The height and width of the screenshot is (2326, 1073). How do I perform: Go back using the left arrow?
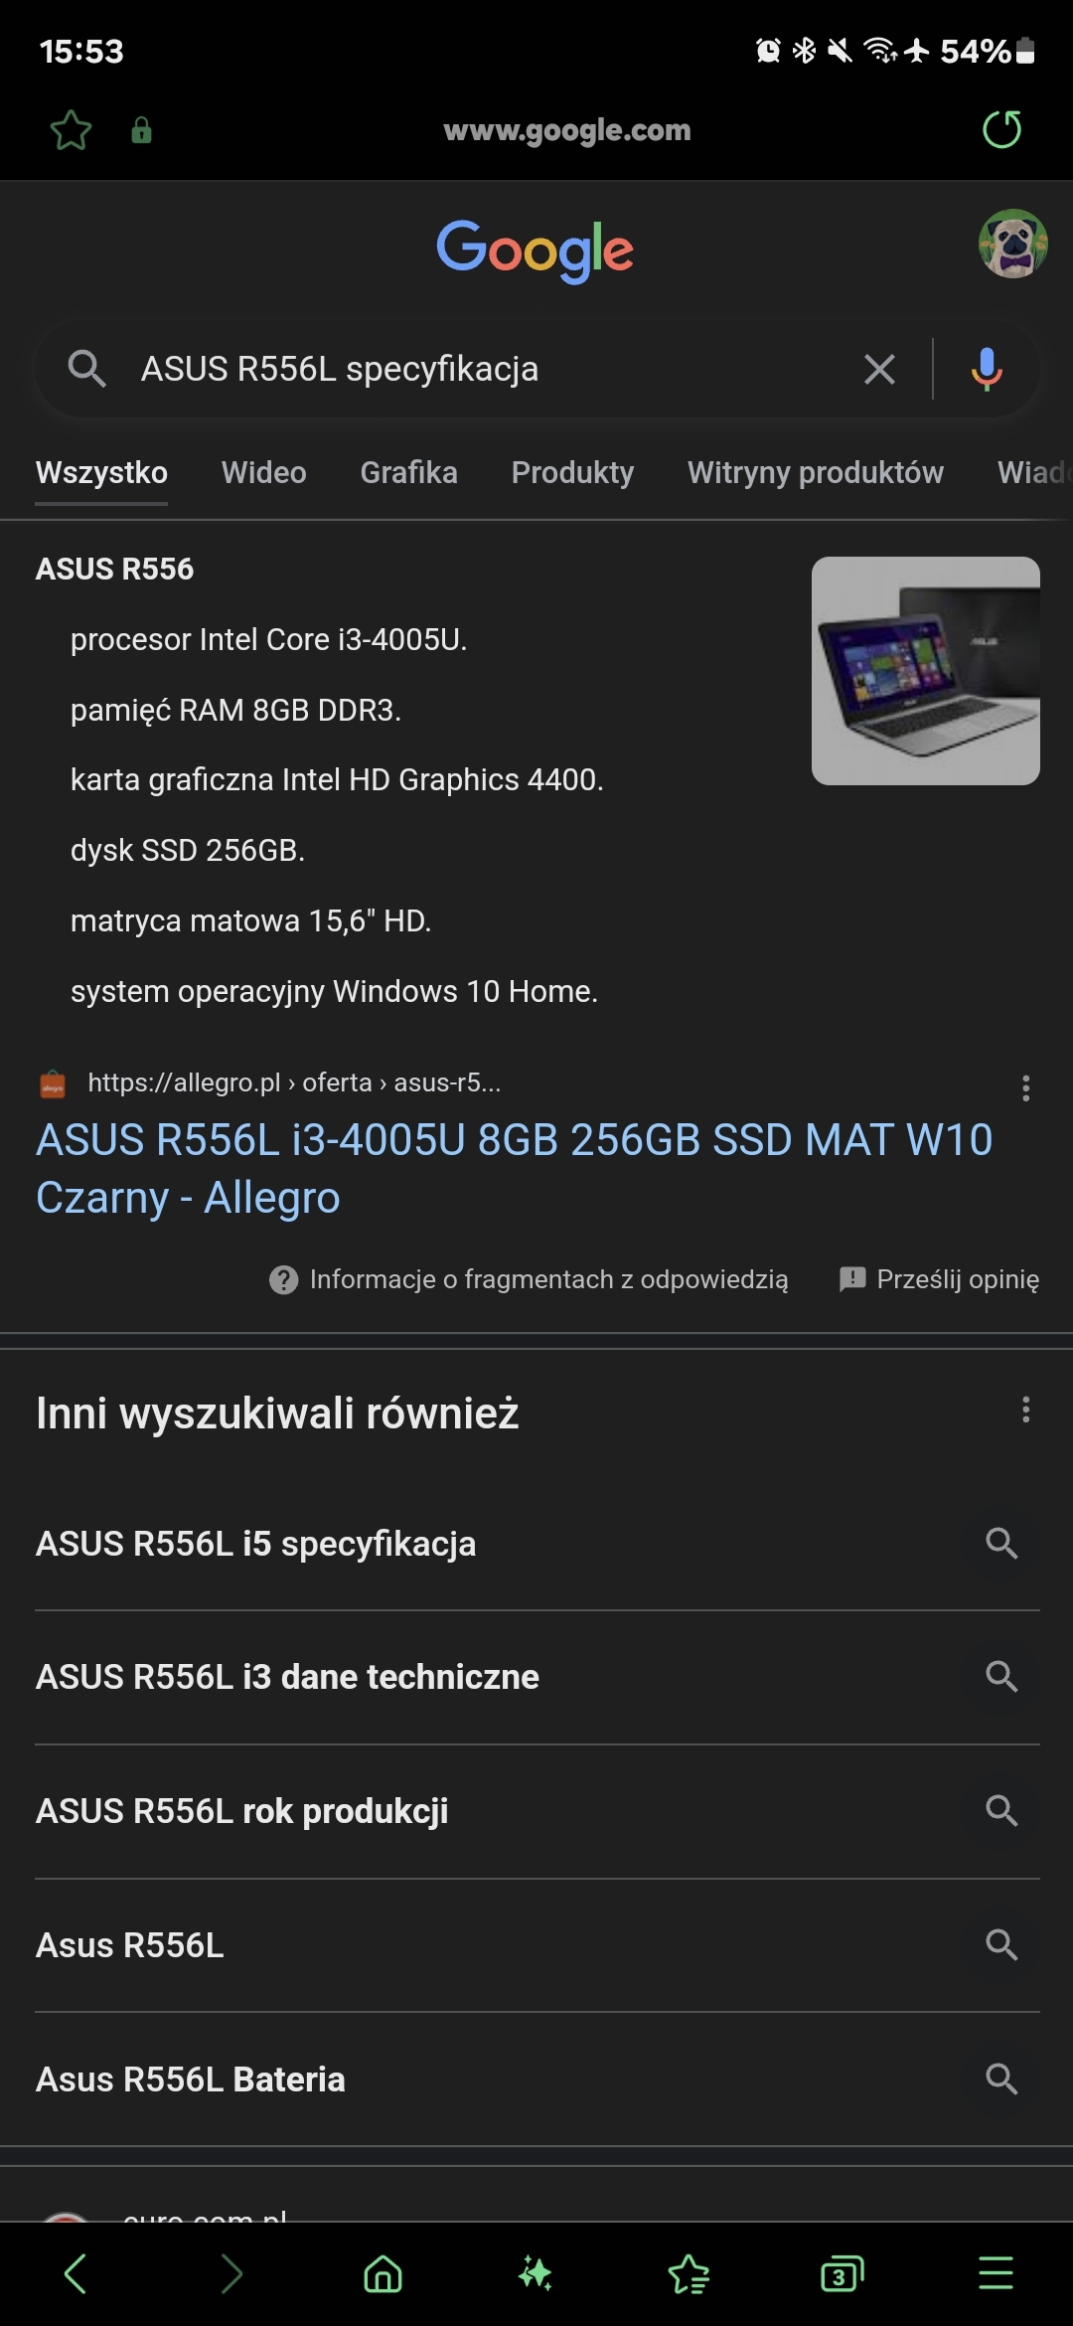pyautogui.click(x=76, y=2273)
